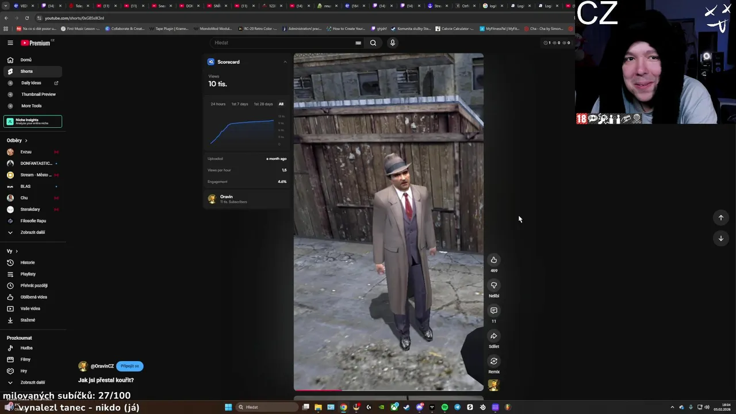Image resolution: width=736 pixels, height=414 pixels.
Task: Click the search magnifier button
Action: [x=373, y=43]
